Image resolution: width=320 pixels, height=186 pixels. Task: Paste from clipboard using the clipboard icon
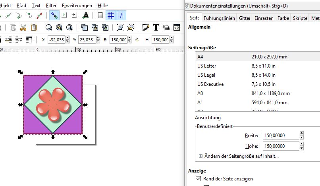[x=34, y=27]
